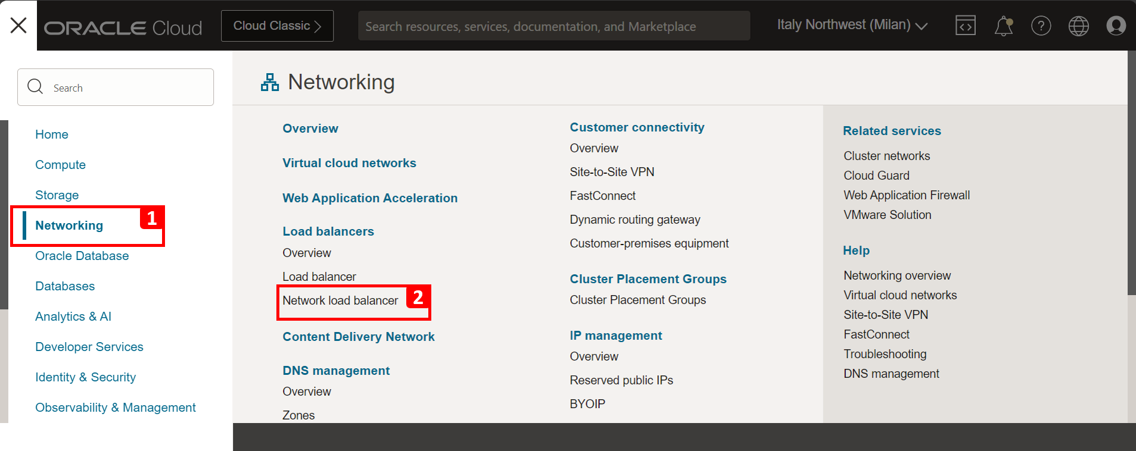This screenshot has height=451, width=1136.
Task: Open Cloud Shell developer tools icon
Action: click(966, 26)
